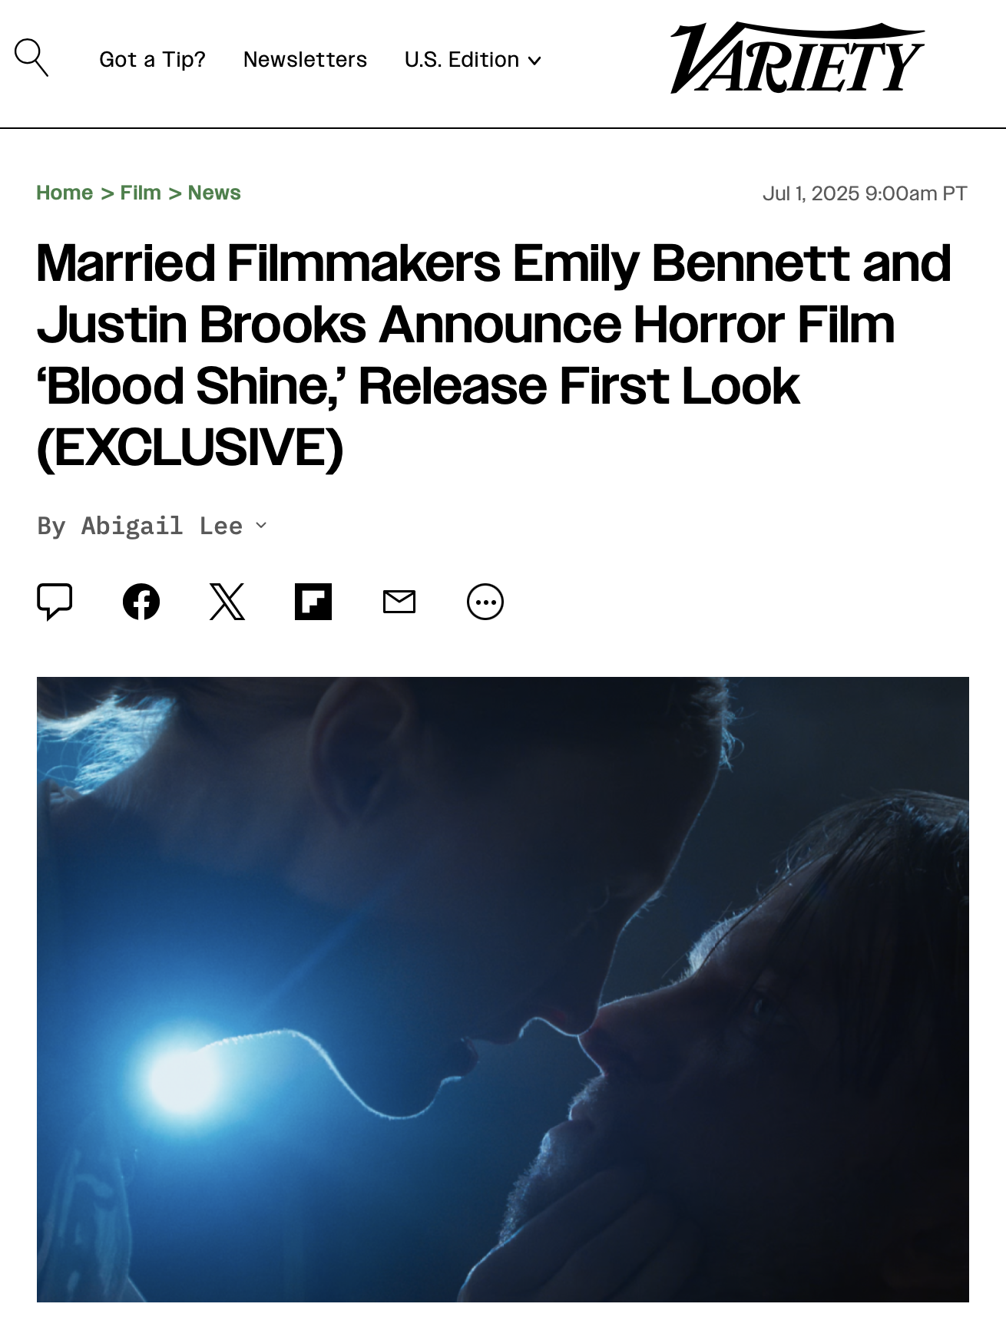Image resolution: width=1006 pixels, height=1340 pixels.
Task: Open author Abigail Lee's byline link
Action: (162, 526)
